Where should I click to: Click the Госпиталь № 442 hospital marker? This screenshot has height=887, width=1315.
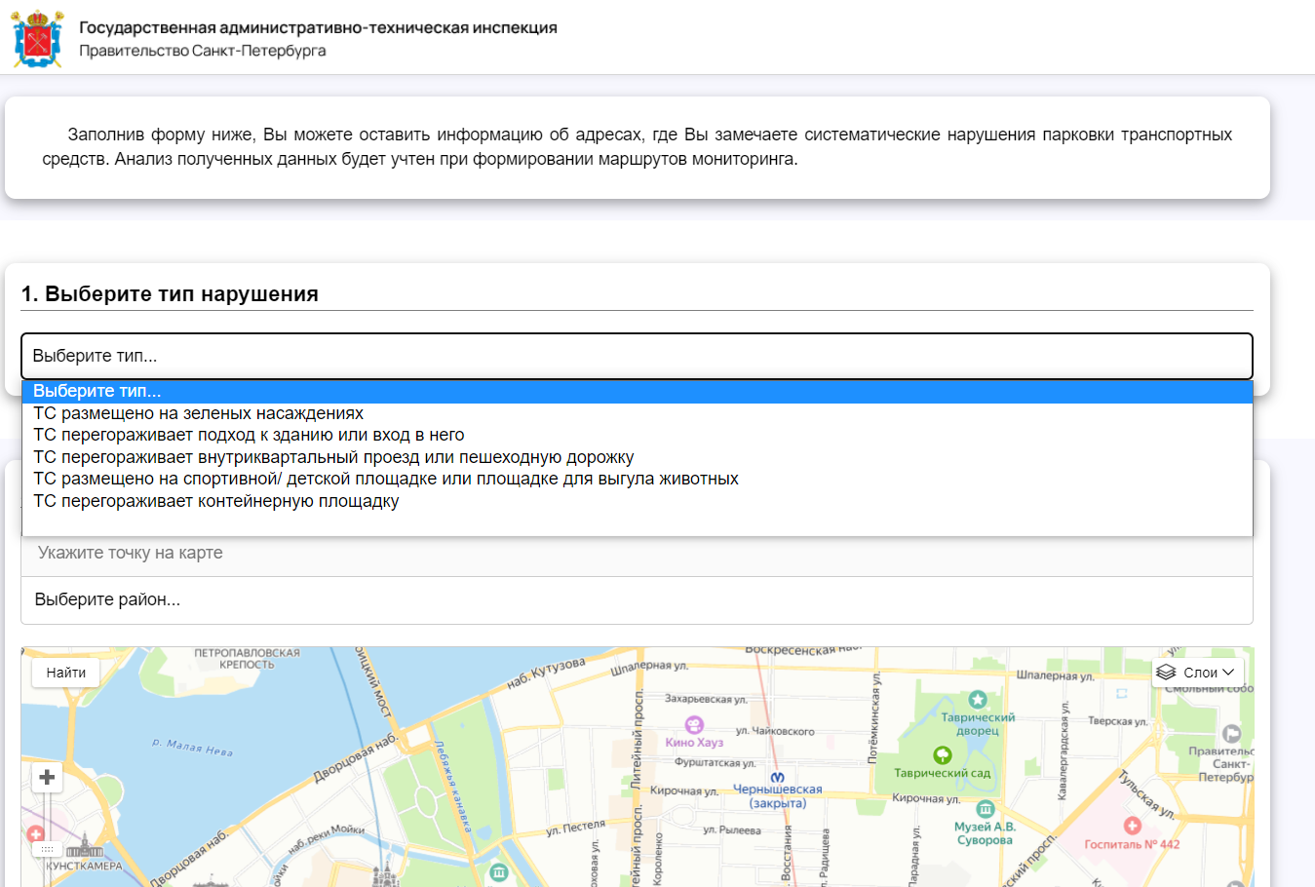coord(1132,826)
